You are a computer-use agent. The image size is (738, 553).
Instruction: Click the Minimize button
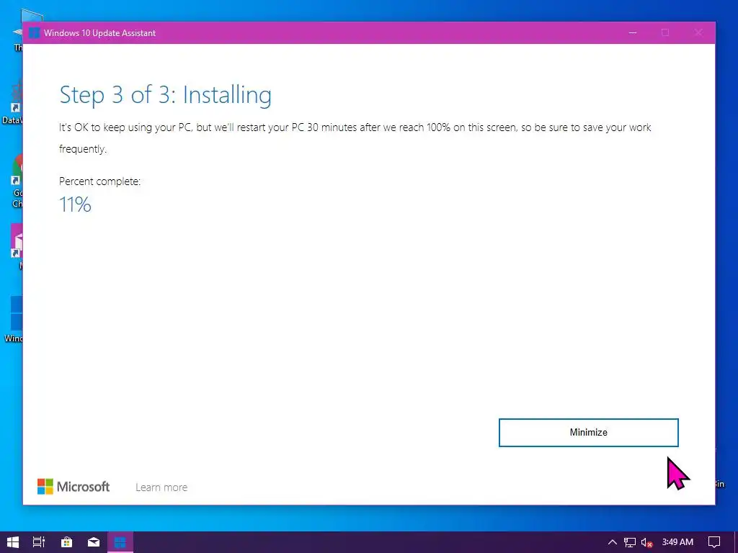[x=588, y=432]
